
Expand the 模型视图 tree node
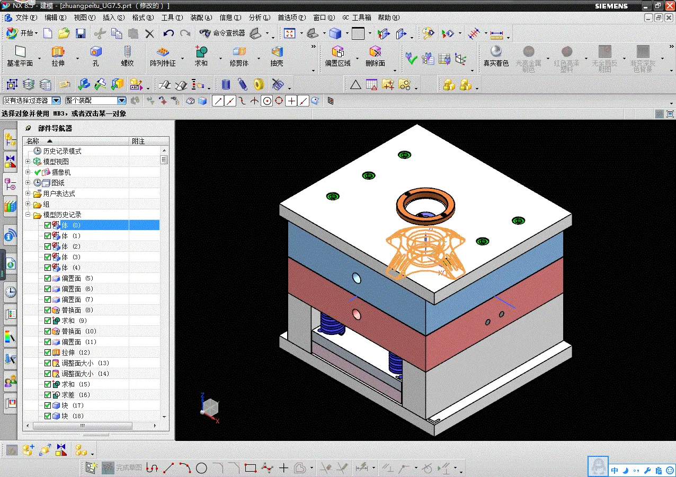(x=28, y=162)
